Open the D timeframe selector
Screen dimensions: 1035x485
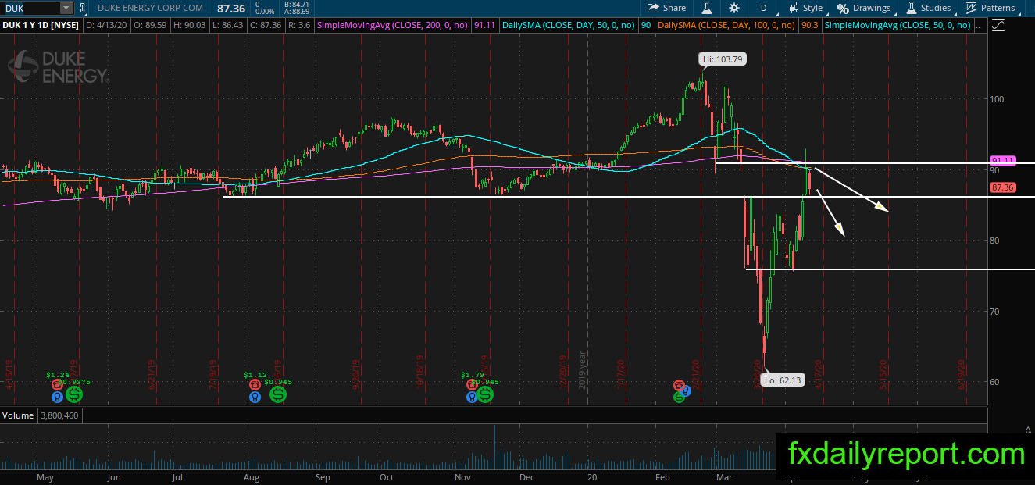pos(763,8)
